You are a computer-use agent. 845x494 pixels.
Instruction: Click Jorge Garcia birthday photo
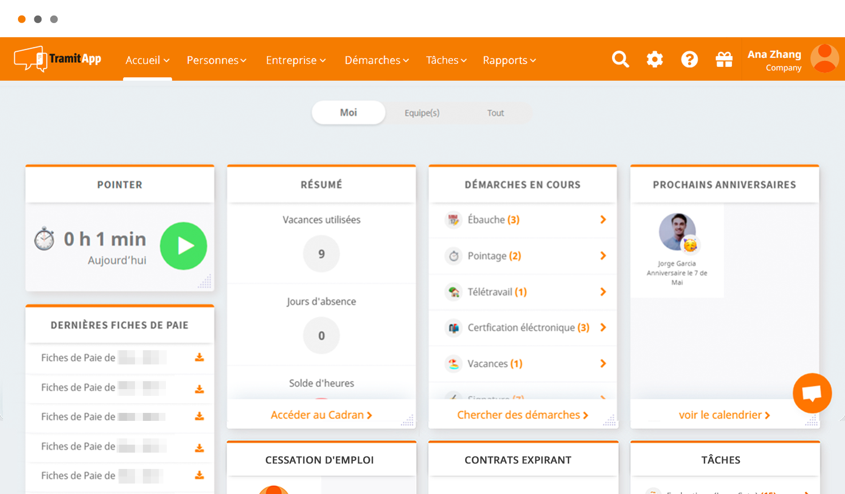point(677,232)
